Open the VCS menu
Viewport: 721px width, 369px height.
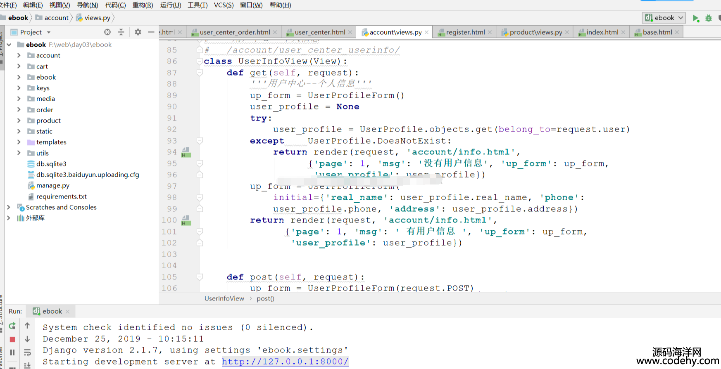(x=224, y=5)
